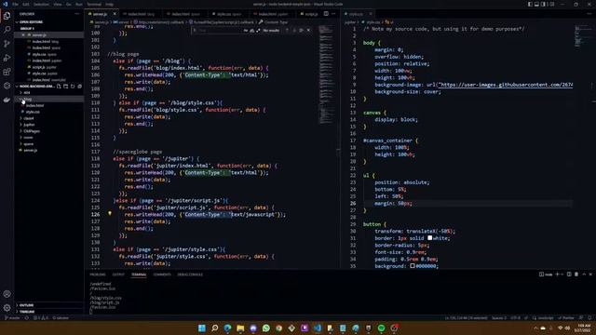Open the Explorer view in activity bar
Viewport: 596px width, 335px height.
click(x=7, y=16)
